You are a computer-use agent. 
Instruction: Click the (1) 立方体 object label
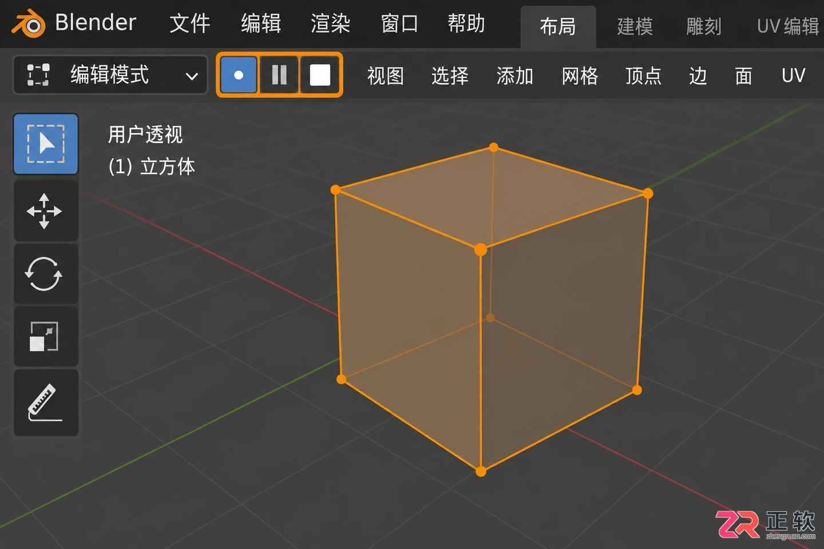point(152,167)
